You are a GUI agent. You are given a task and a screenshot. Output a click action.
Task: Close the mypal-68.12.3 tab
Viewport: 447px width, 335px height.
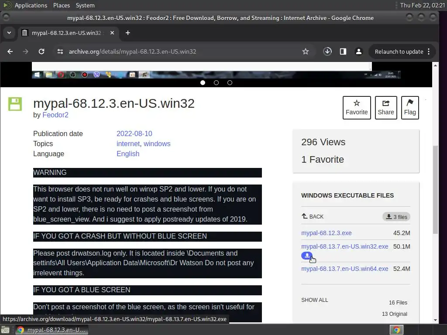tap(112, 33)
